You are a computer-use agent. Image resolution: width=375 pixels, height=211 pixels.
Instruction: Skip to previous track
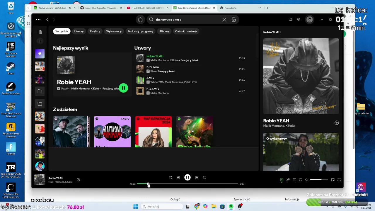click(x=178, y=177)
